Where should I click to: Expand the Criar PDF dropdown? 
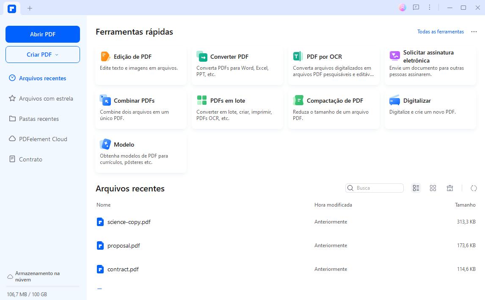43,55
